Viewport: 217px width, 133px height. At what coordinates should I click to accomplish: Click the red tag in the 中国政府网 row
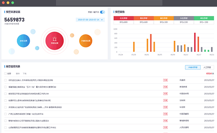165,94
